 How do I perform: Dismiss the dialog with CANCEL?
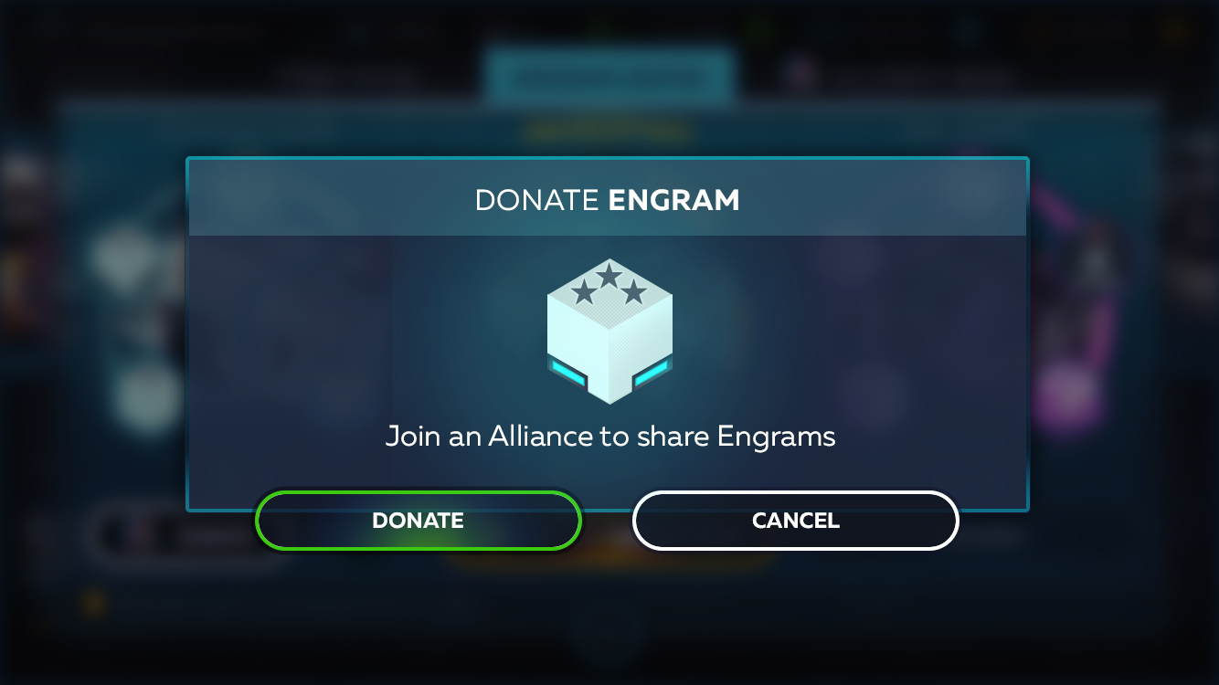795,521
